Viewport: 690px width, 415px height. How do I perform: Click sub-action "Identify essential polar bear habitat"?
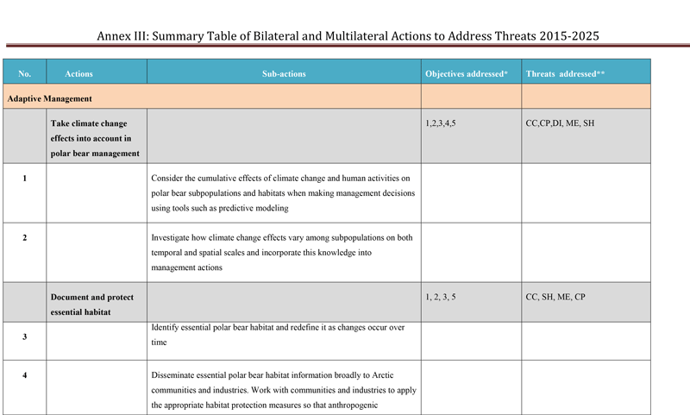[x=278, y=335]
